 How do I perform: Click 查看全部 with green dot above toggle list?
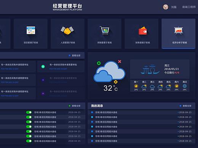tap(76, 106)
